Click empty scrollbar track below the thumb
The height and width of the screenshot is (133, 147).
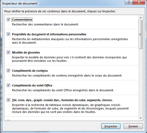coord(141,83)
